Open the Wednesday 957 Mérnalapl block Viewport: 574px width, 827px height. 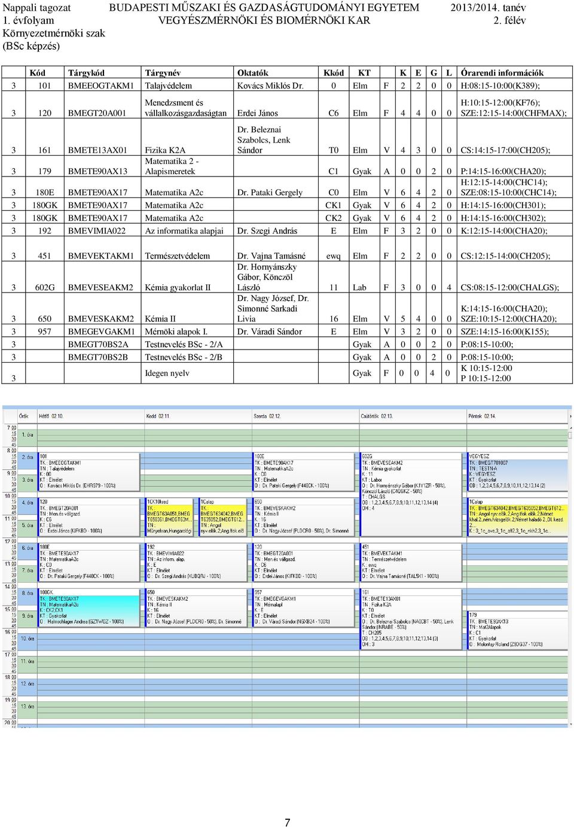305,608
